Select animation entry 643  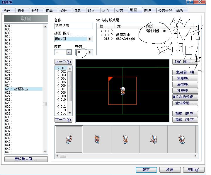coord(23,152)
